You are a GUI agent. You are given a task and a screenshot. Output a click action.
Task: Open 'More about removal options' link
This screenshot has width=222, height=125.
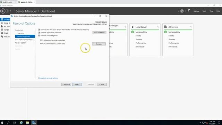tap(48, 78)
